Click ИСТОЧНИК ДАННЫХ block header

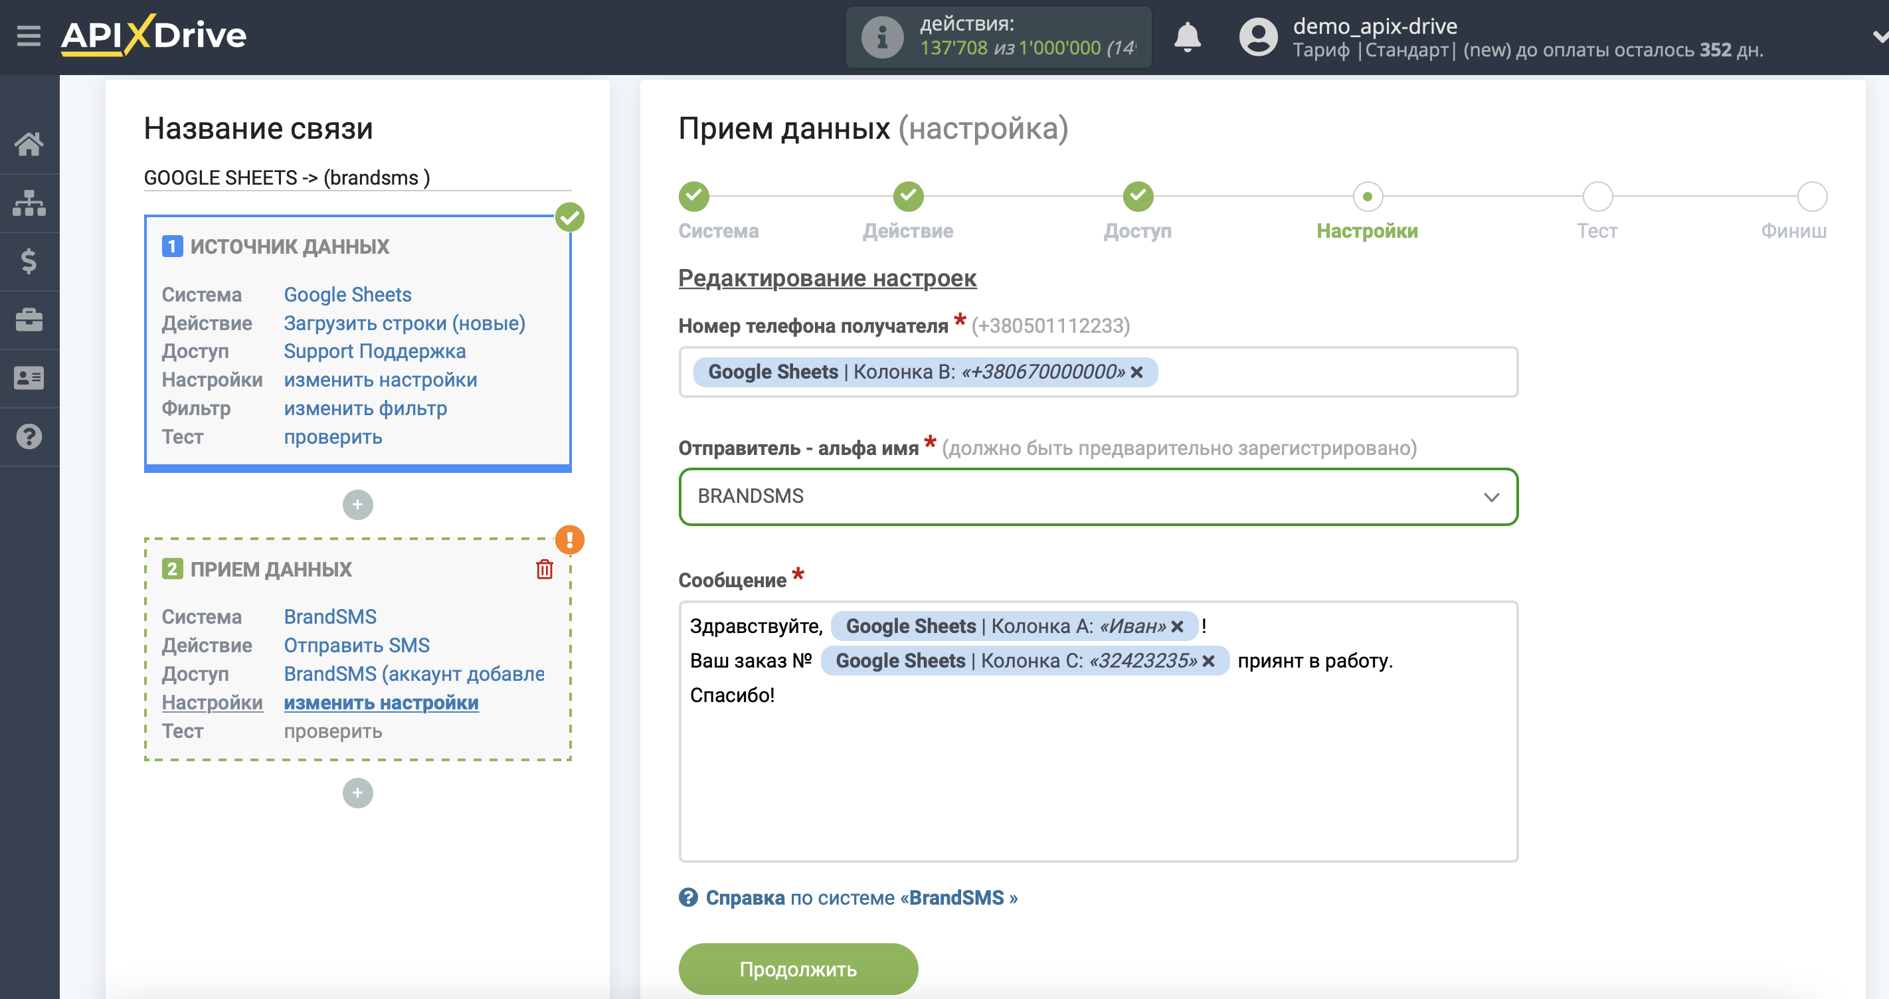coord(290,246)
